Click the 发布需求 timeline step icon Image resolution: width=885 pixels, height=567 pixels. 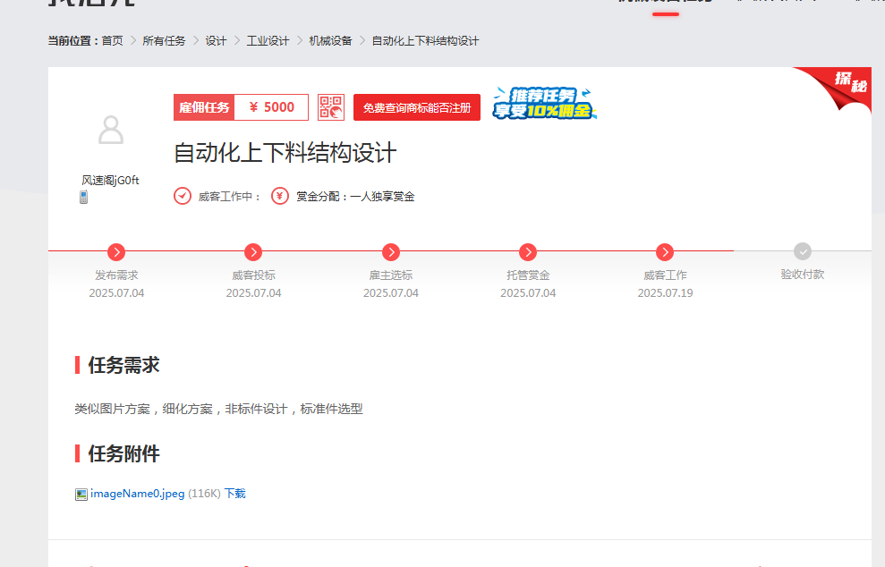[x=116, y=251]
